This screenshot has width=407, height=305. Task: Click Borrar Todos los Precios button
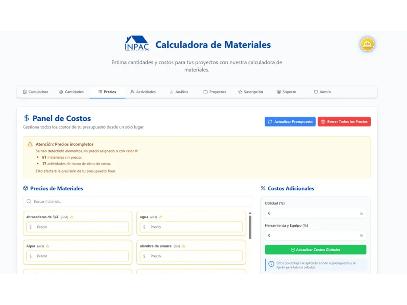click(344, 122)
